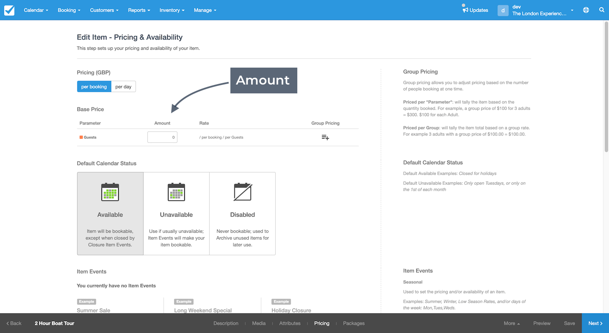Click the Rate column header
Screen dimensions: 609x333
[x=204, y=123]
